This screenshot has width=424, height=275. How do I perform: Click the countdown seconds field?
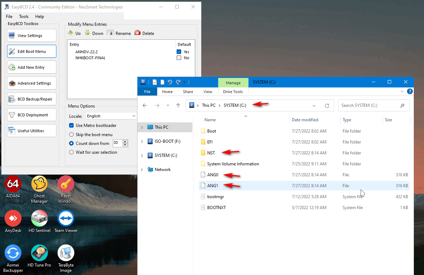click(117, 143)
